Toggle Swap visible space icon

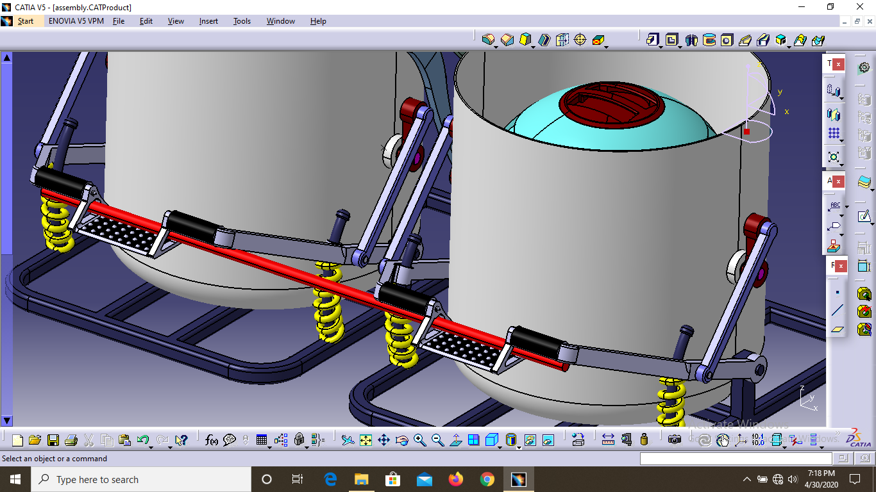click(548, 440)
